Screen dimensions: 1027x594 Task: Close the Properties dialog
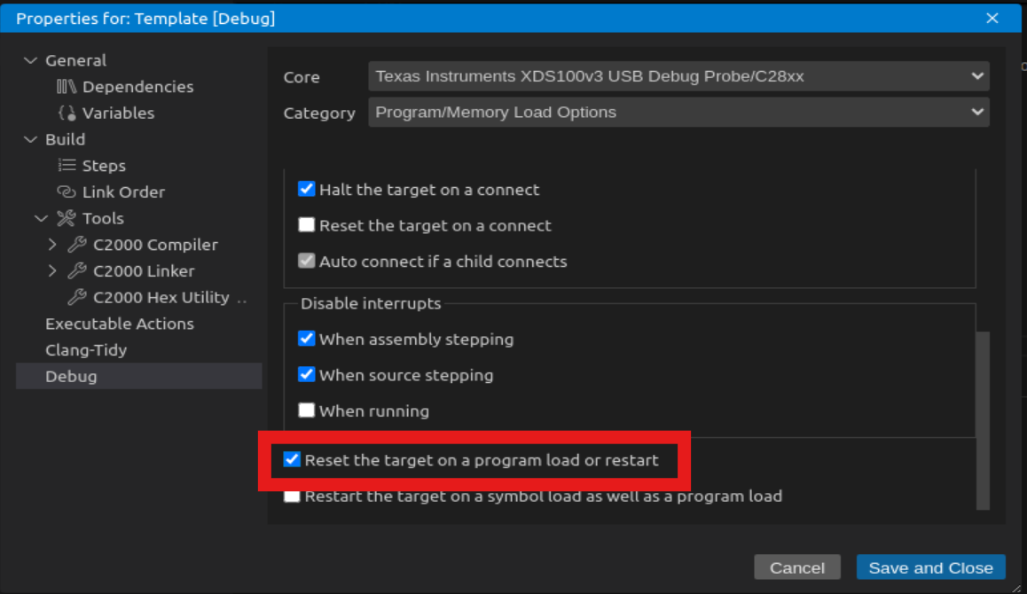point(992,19)
